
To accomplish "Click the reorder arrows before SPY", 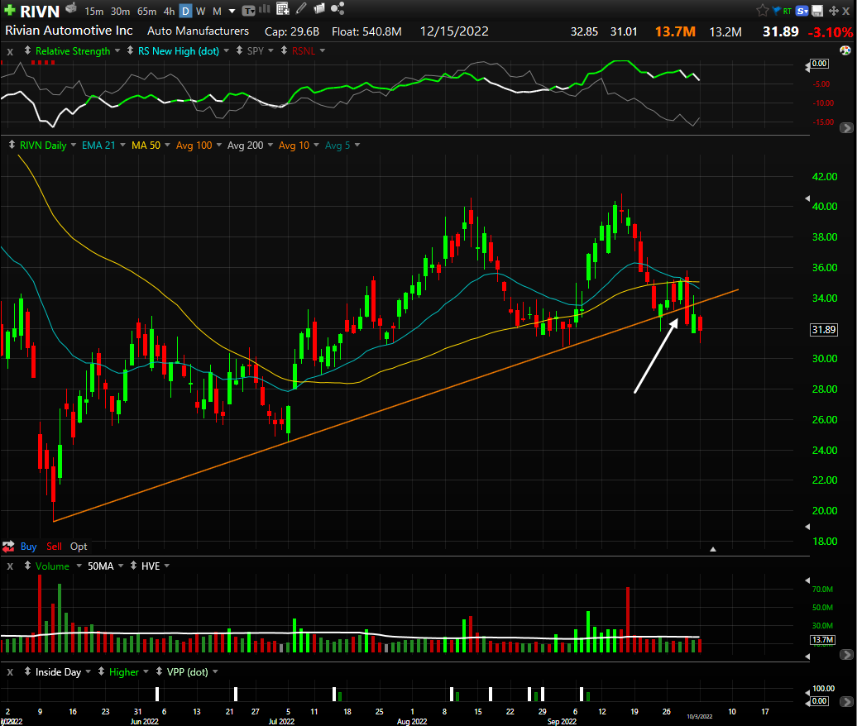I will (x=239, y=50).
